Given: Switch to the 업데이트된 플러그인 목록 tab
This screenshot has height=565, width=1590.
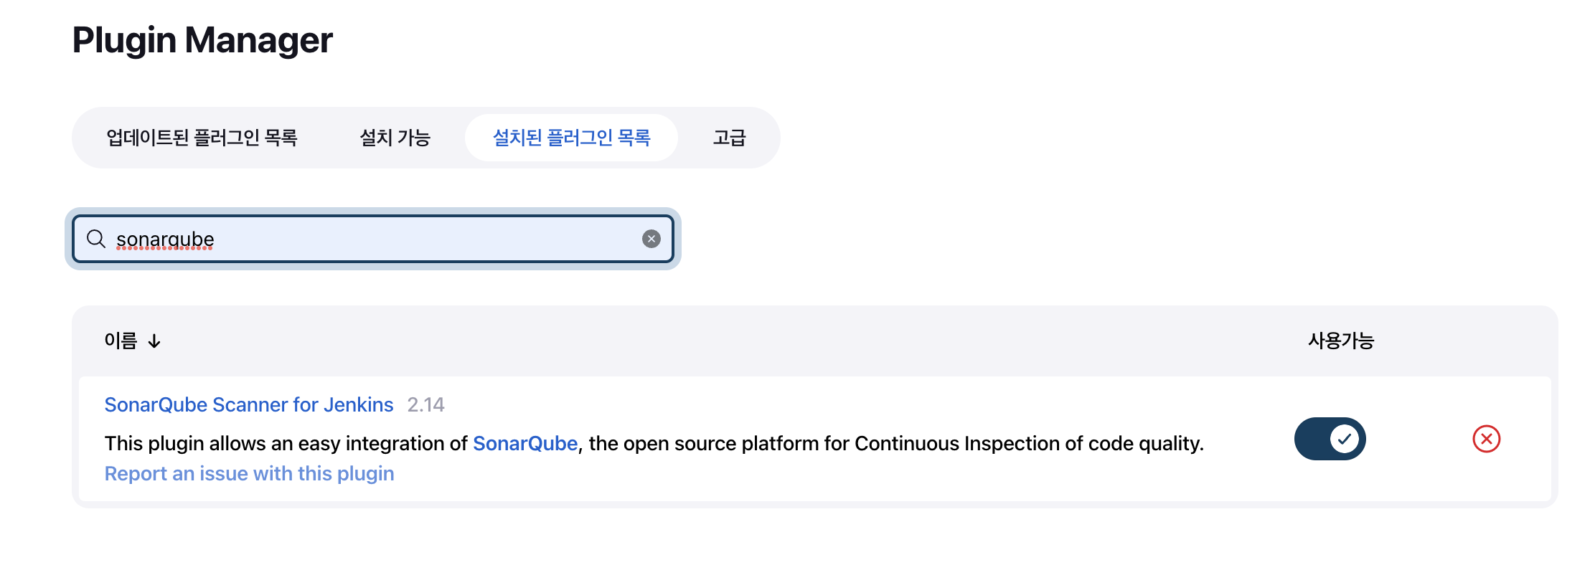Looking at the screenshot, I should (x=202, y=138).
